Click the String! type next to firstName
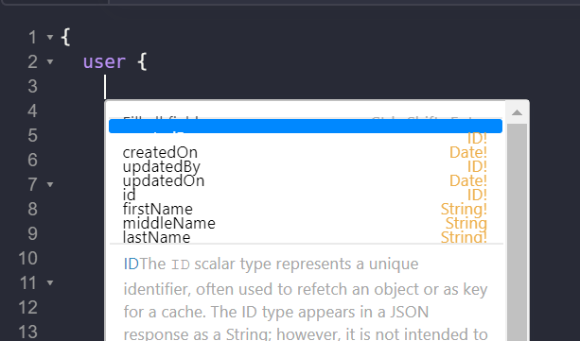 point(464,209)
